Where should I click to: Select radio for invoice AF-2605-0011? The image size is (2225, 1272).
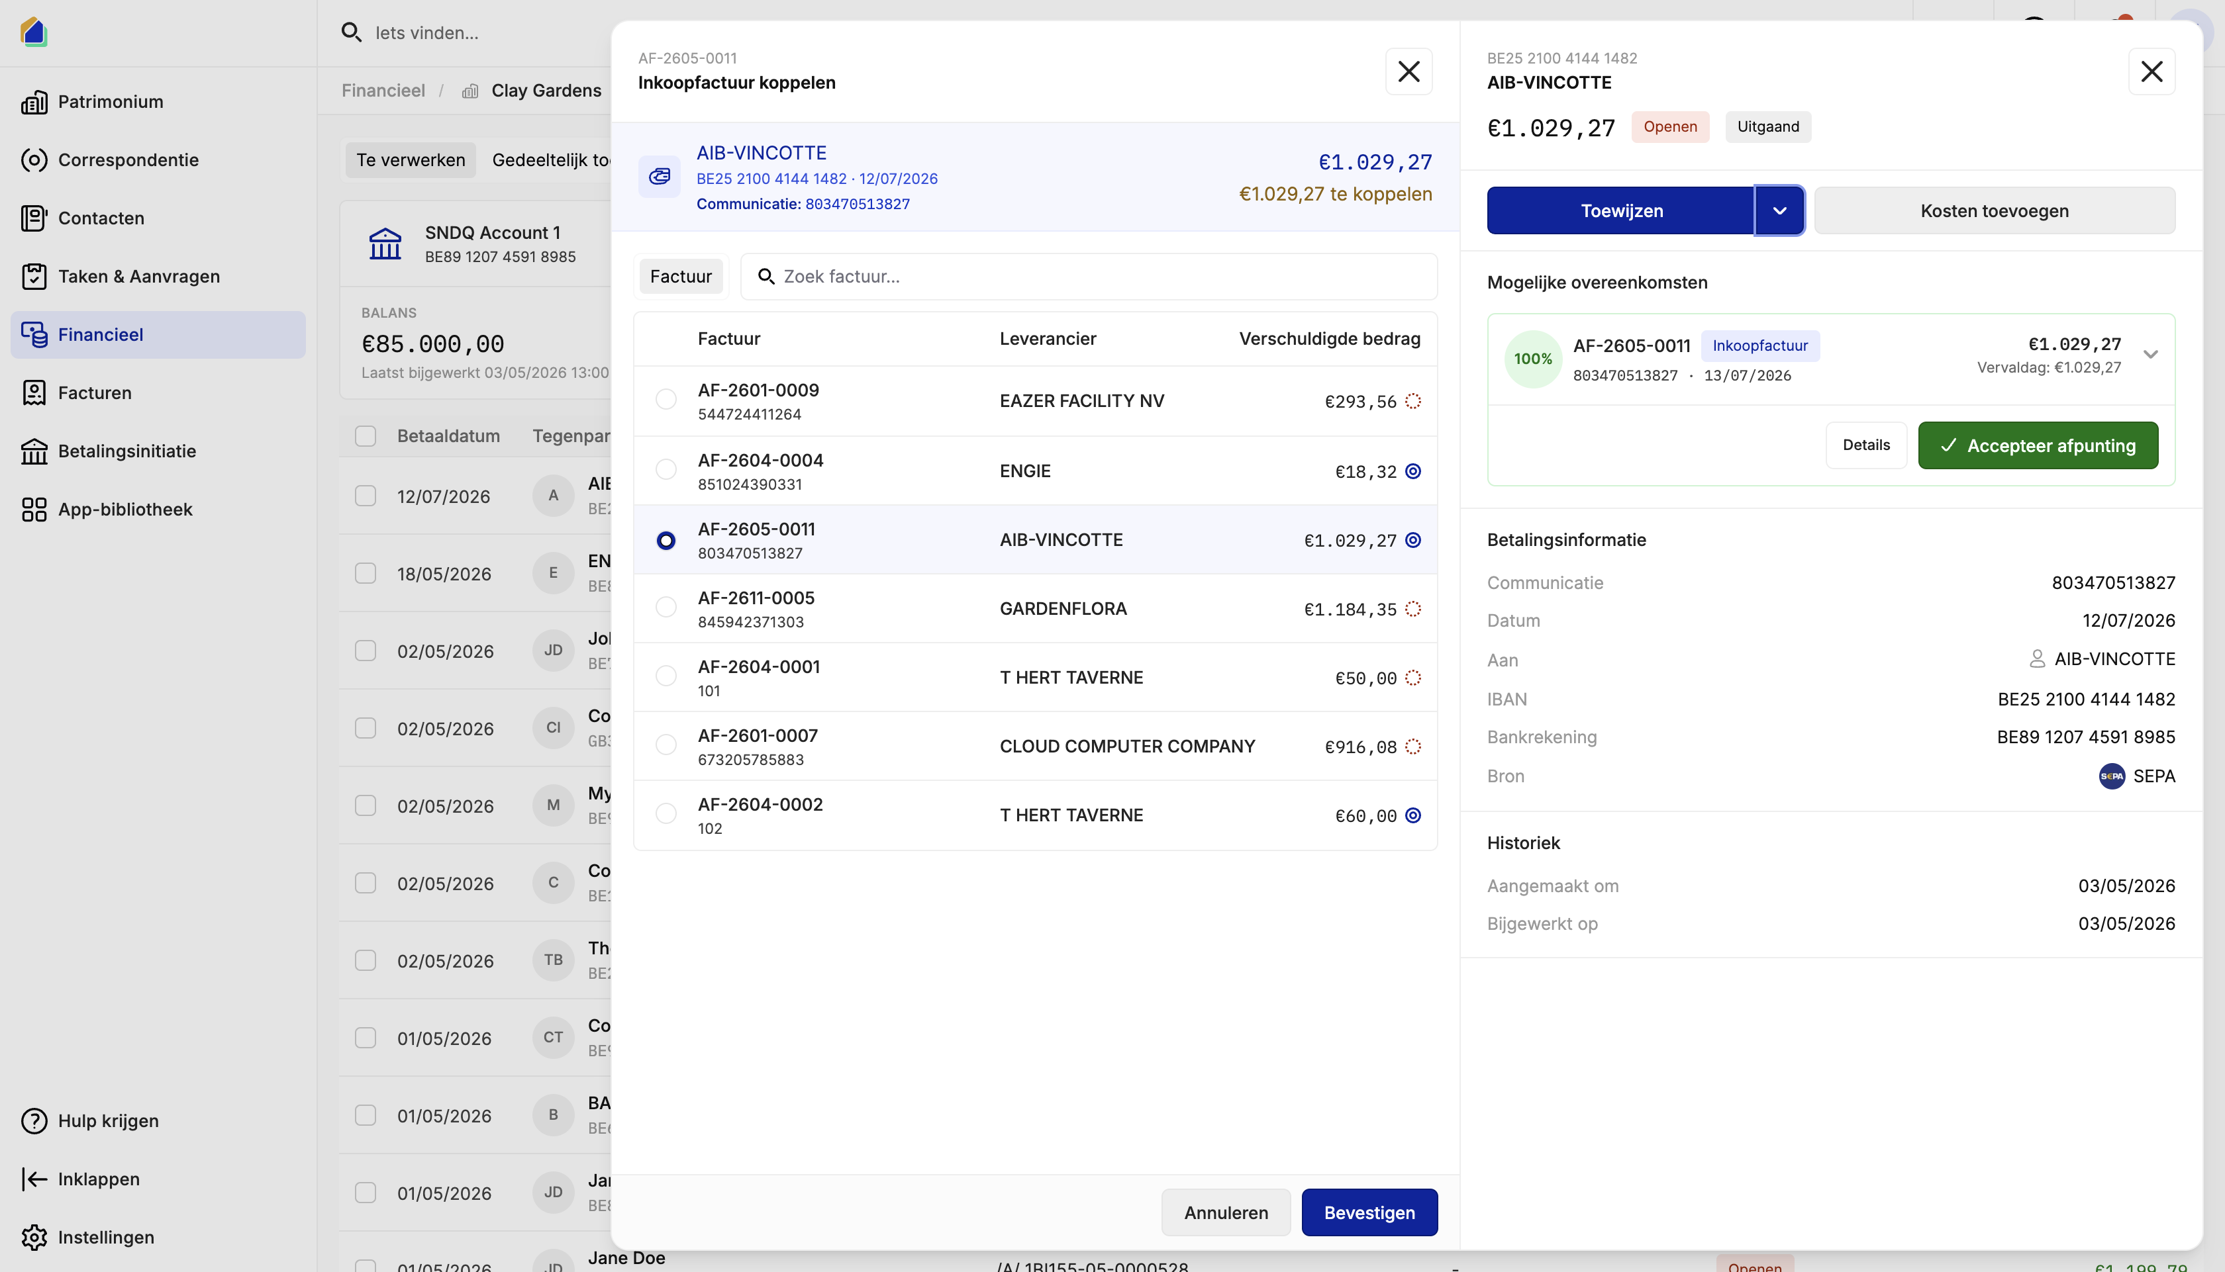click(666, 540)
